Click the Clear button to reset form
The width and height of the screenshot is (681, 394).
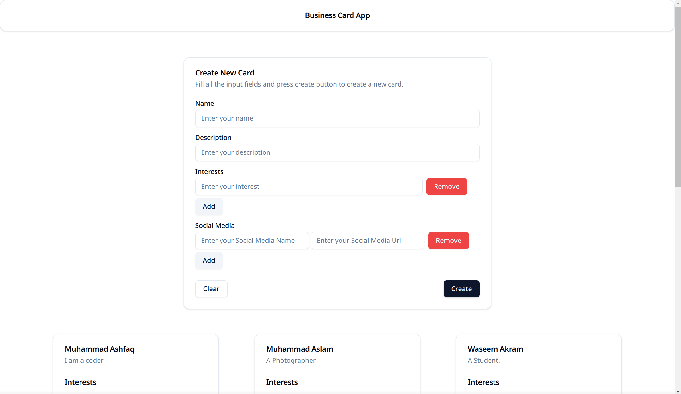coord(211,289)
